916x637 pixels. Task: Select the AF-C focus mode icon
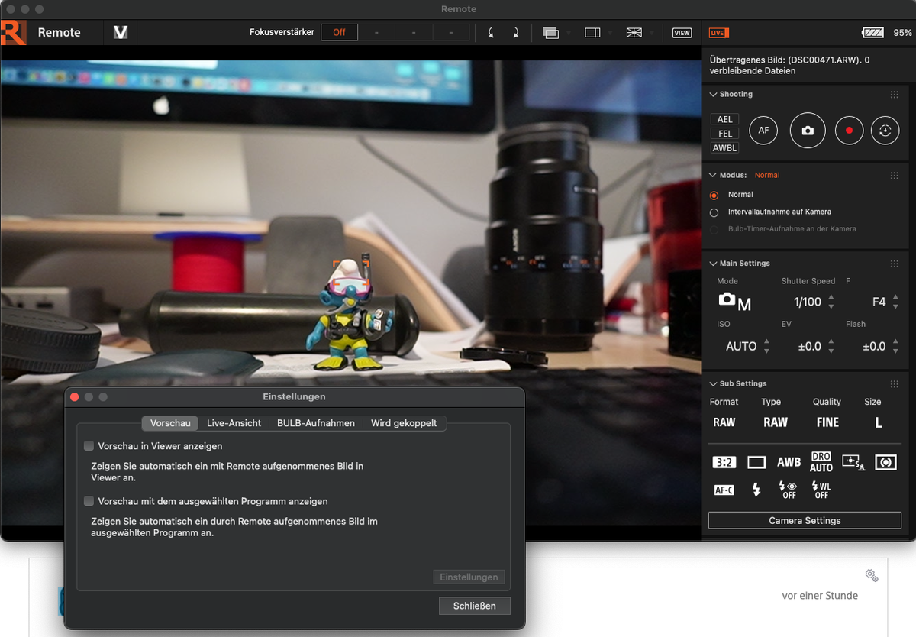coord(724,490)
